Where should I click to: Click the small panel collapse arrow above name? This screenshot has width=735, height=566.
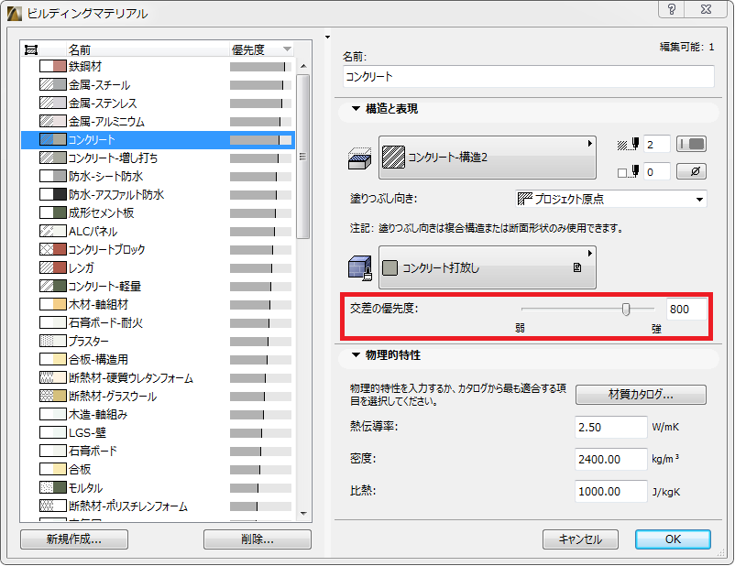328,37
